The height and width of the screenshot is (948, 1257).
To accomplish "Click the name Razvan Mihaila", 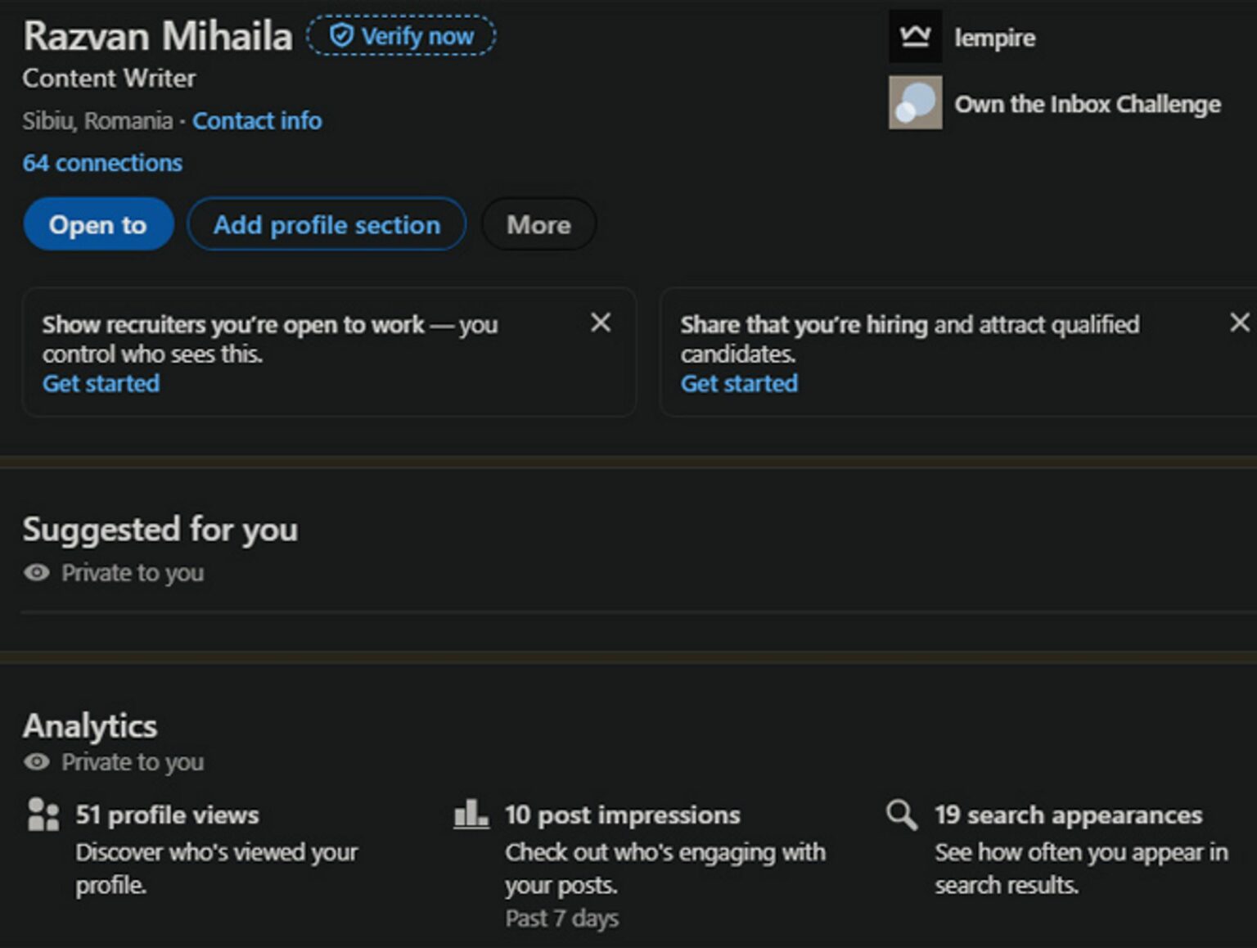I will (158, 35).
